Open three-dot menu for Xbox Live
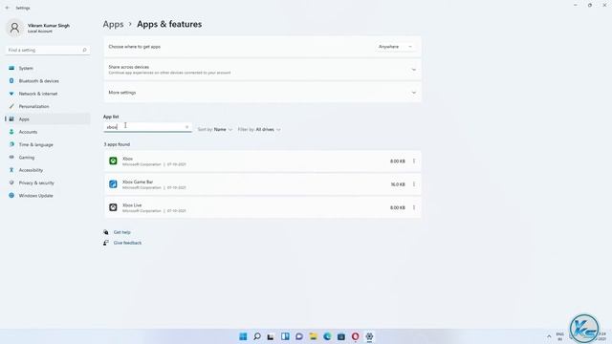Image resolution: width=612 pixels, height=344 pixels. pyautogui.click(x=414, y=207)
